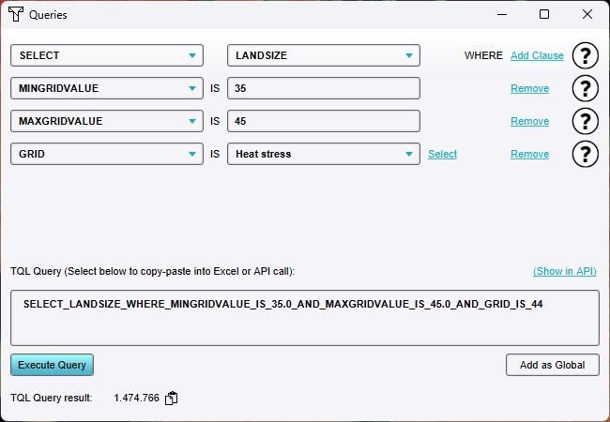The image size is (610, 422).
Task: Open help for the MINGRIDVALUE clause
Action: 586,88
